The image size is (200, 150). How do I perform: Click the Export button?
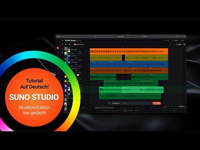click(x=179, y=45)
